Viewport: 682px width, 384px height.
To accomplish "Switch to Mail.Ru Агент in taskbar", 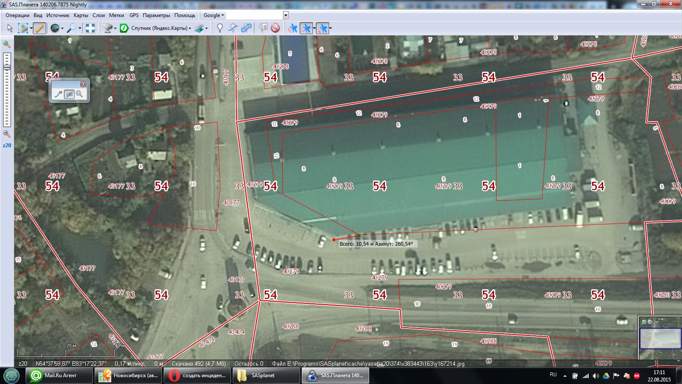I will click(x=60, y=375).
